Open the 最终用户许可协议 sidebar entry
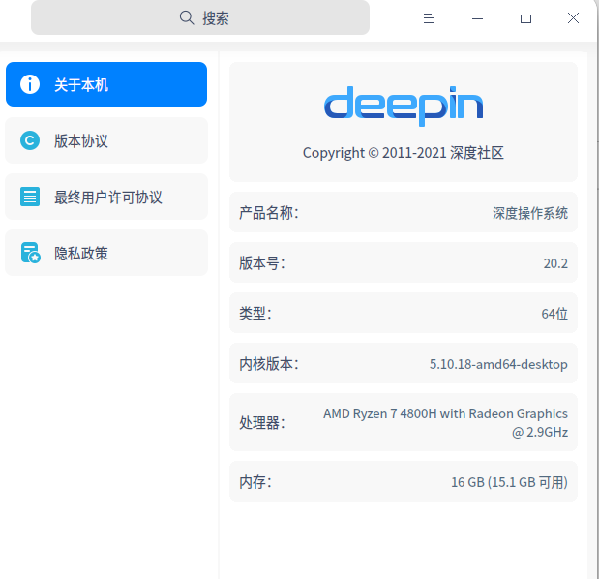Image resolution: width=599 pixels, height=579 pixels. [106, 197]
